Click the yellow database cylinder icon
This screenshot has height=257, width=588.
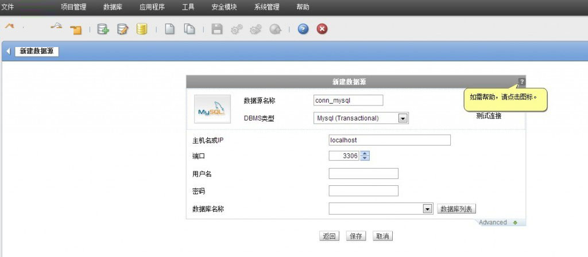142,29
